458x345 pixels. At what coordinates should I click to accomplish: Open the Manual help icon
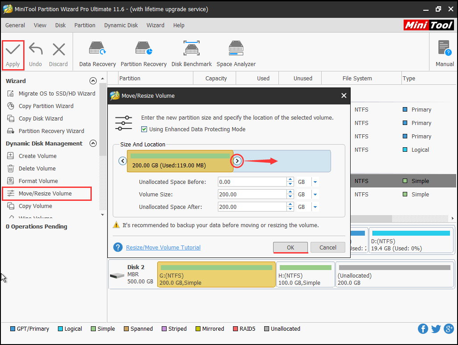[x=444, y=48]
